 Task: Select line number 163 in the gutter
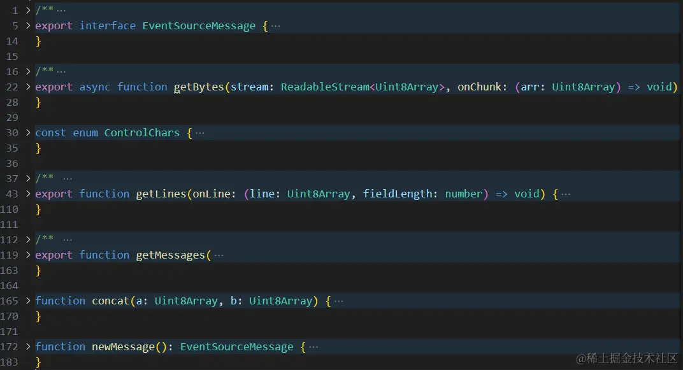[10, 270]
